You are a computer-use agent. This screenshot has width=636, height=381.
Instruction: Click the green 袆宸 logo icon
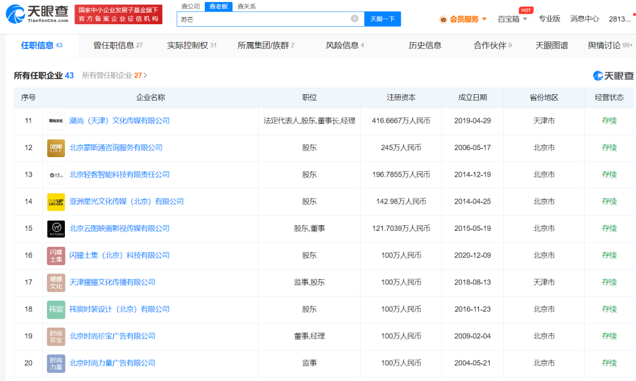[56, 310]
